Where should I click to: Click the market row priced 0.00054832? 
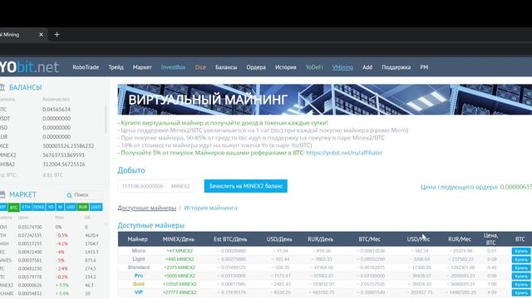pyautogui.click(x=51, y=293)
